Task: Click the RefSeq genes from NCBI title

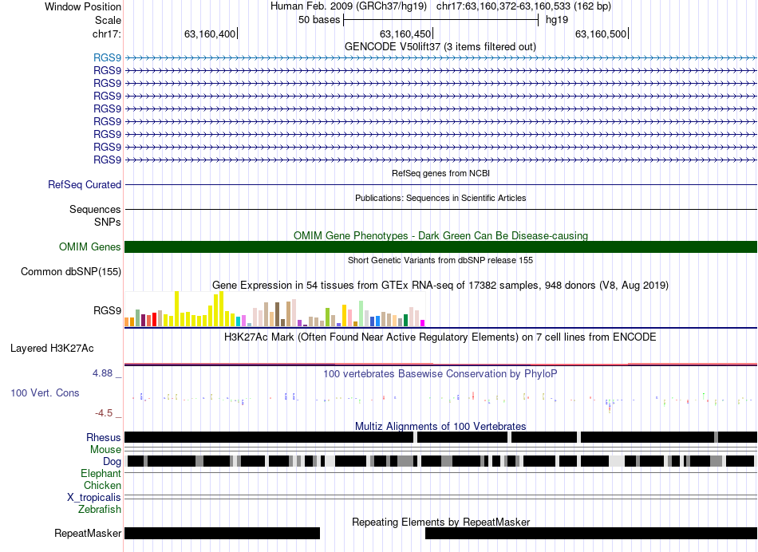Action: click(441, 173)
